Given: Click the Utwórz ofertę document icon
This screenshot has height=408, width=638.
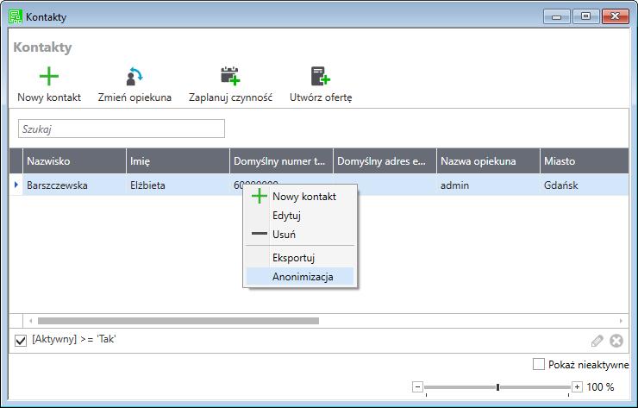Looking at the screenshot, I should 320,76.
